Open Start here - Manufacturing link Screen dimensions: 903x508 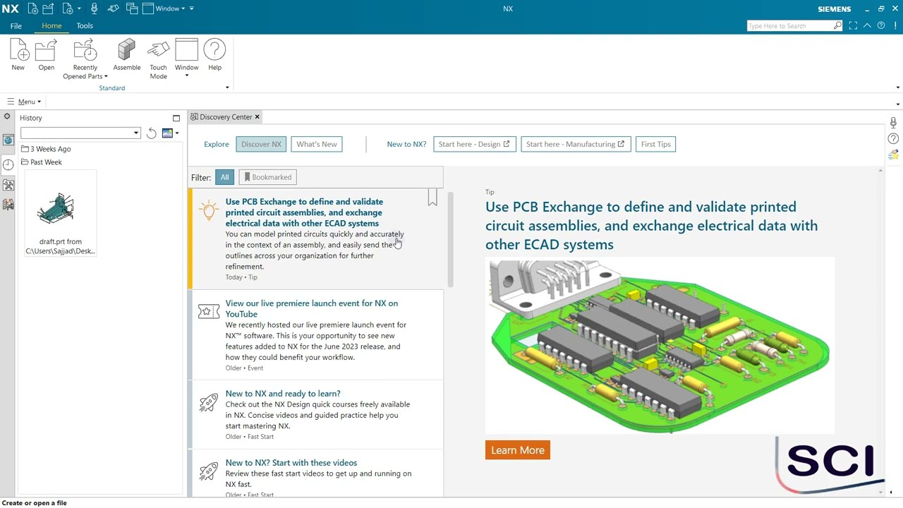point(575,144)
